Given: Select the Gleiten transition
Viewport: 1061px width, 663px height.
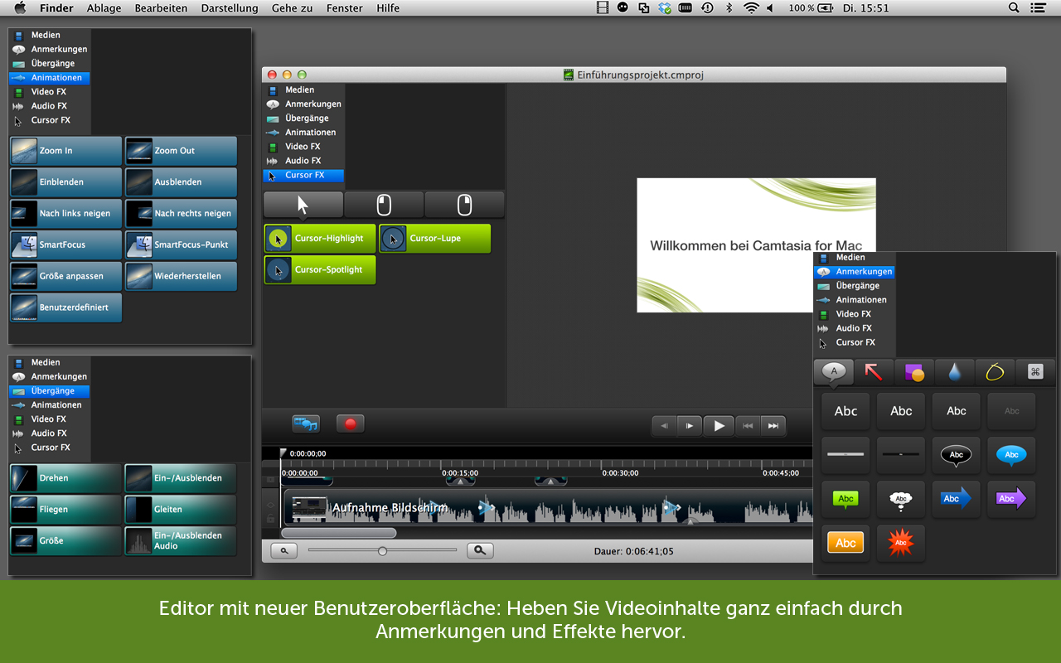Looking at the screenshot, I should pyautogui.click(x=181, y=510).
